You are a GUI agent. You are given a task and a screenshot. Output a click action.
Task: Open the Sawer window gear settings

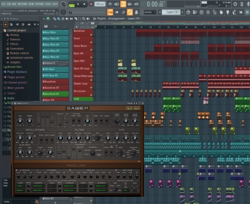point(15,103)
